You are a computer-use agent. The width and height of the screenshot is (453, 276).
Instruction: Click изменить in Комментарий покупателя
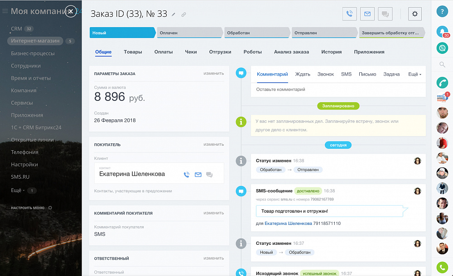[213, 213]
